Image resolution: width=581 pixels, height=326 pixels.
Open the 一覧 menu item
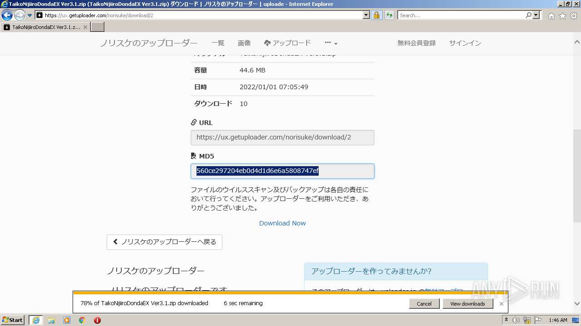(x=218, y=43)
